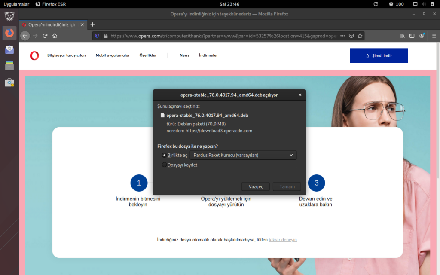This screenshot has height=275, width=440.
Task: Cancel the download with 'Vazgeç'
Action: point(256,186)
